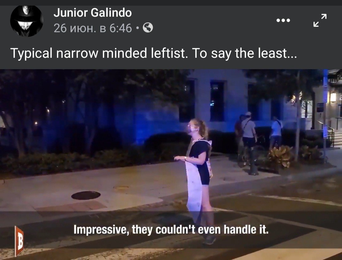
Task: Open the Junior Galindo profile name link
Action: (92, 13)
